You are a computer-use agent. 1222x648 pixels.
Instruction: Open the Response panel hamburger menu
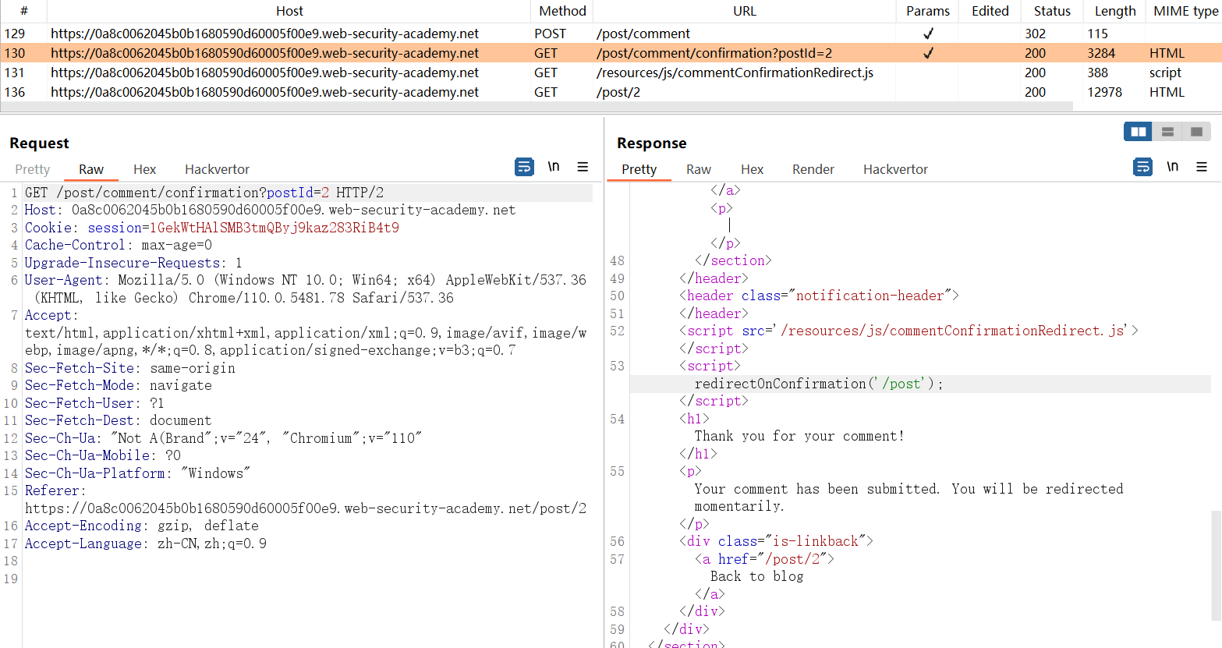pyautogui.click(x=1202, y=167)
